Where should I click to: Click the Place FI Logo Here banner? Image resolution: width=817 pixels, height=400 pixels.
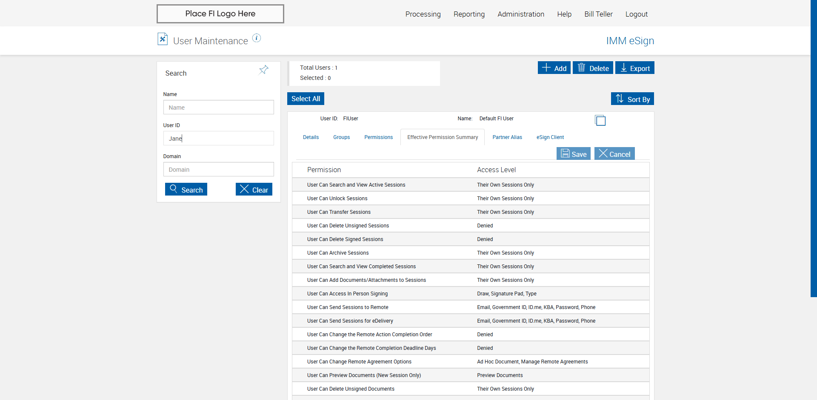220,14
